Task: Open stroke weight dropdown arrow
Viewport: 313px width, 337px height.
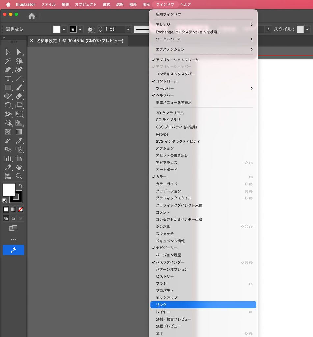Action: click(x=128, y=29)
